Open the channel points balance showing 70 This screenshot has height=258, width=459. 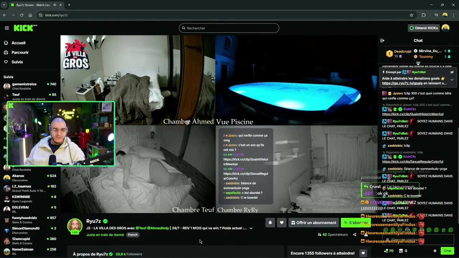click(389, 251)
